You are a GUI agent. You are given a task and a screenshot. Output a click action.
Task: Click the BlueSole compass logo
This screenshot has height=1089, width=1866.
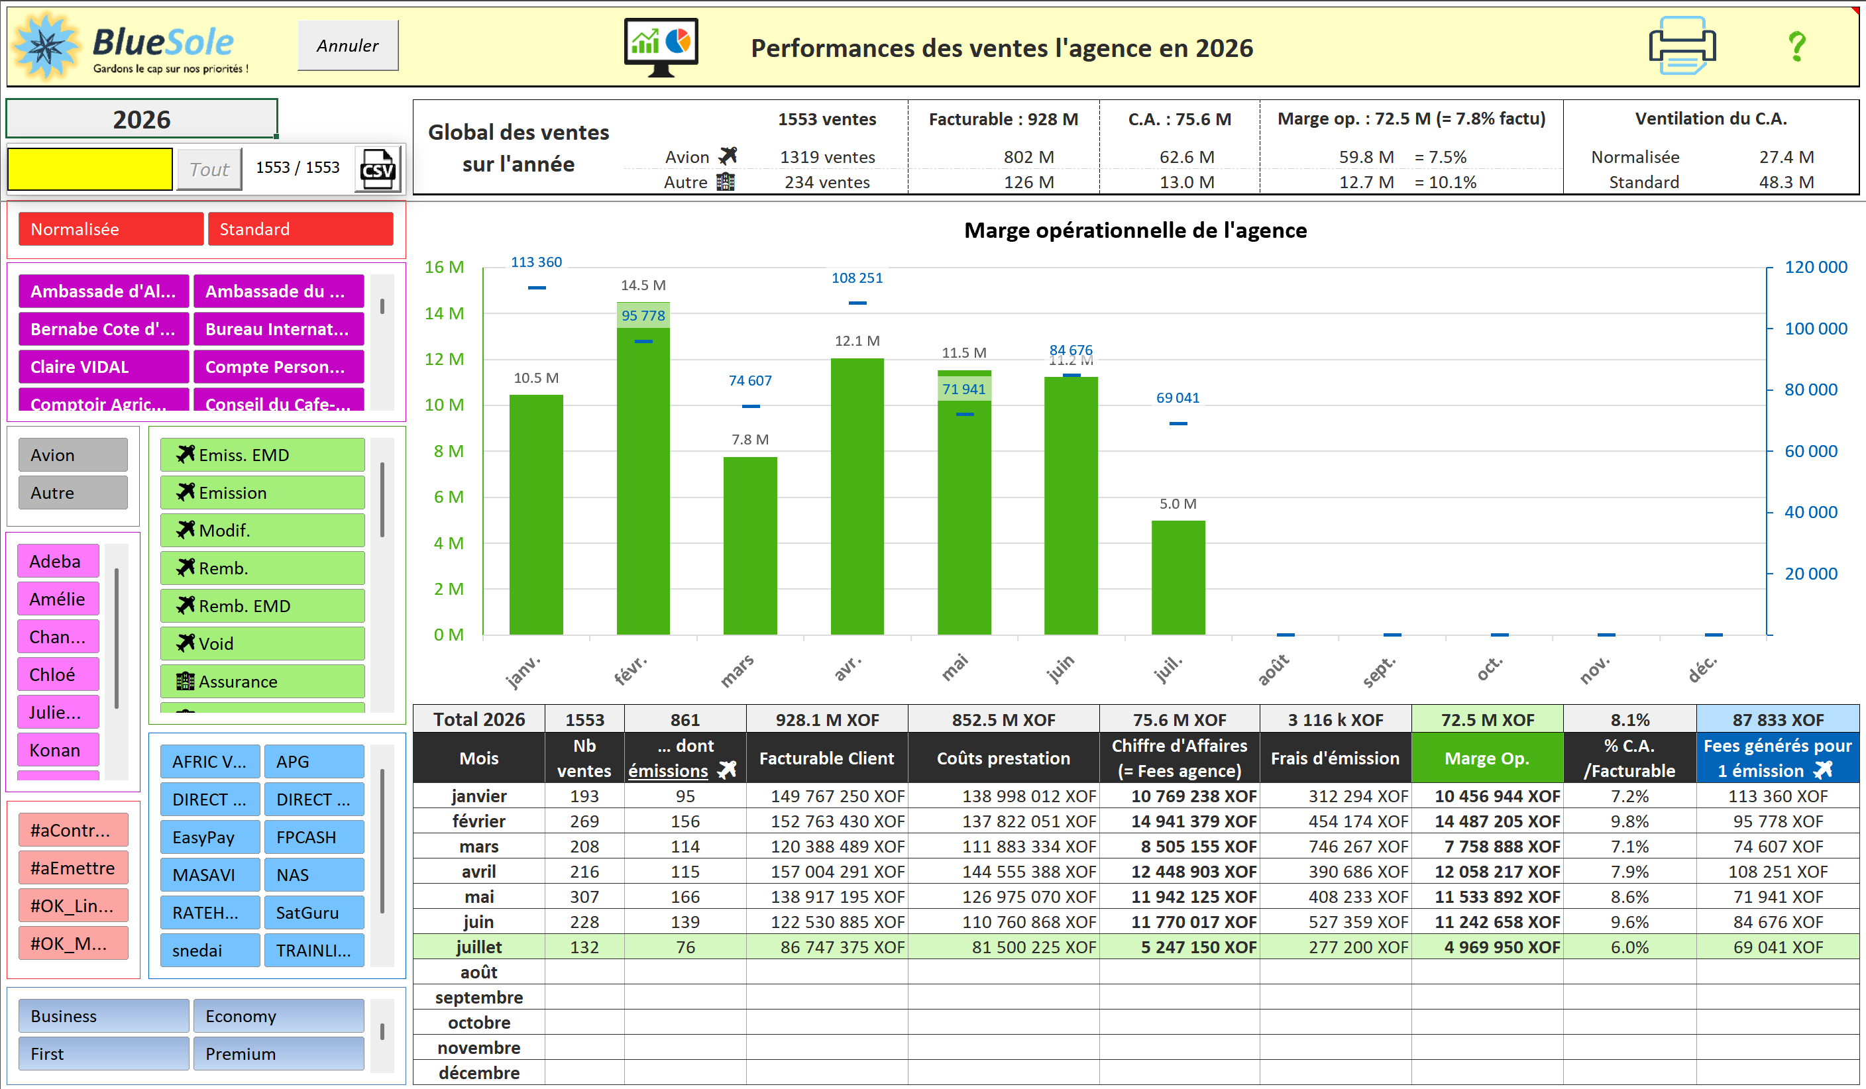pyautogui.click(x=46, y=46)
